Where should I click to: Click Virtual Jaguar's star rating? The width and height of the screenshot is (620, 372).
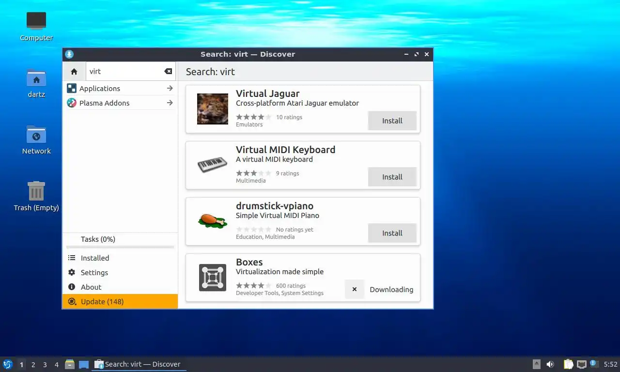[254, 117]
